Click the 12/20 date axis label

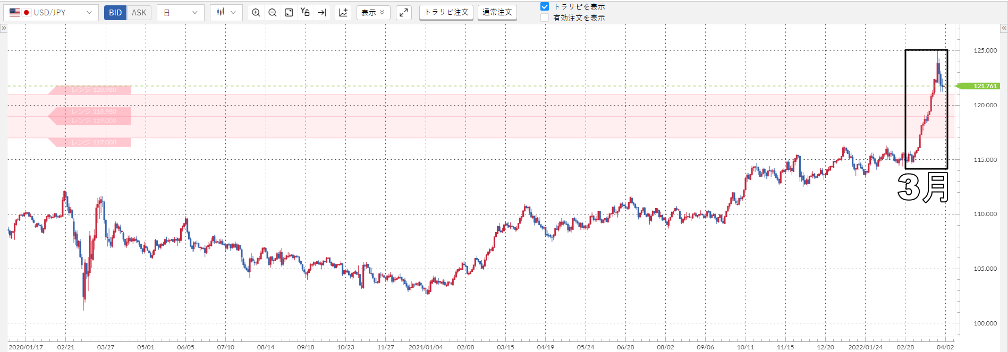[x=825, y=347]
